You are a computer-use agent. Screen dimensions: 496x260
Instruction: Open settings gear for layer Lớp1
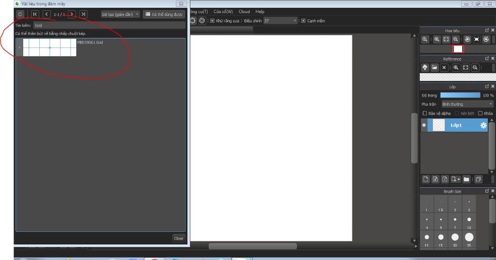(x=483, y=126)
